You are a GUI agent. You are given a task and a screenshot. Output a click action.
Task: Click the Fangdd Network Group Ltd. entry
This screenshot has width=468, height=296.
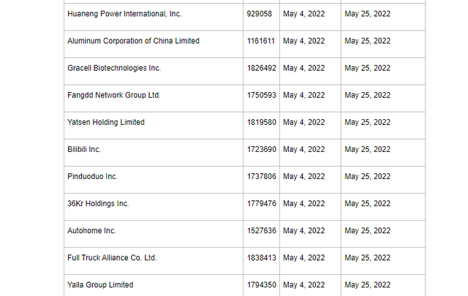pyautogui.click(x=114, y=95)
